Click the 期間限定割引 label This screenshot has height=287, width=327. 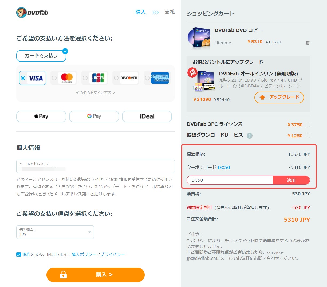pyautogui.click(x=199, y=208)
